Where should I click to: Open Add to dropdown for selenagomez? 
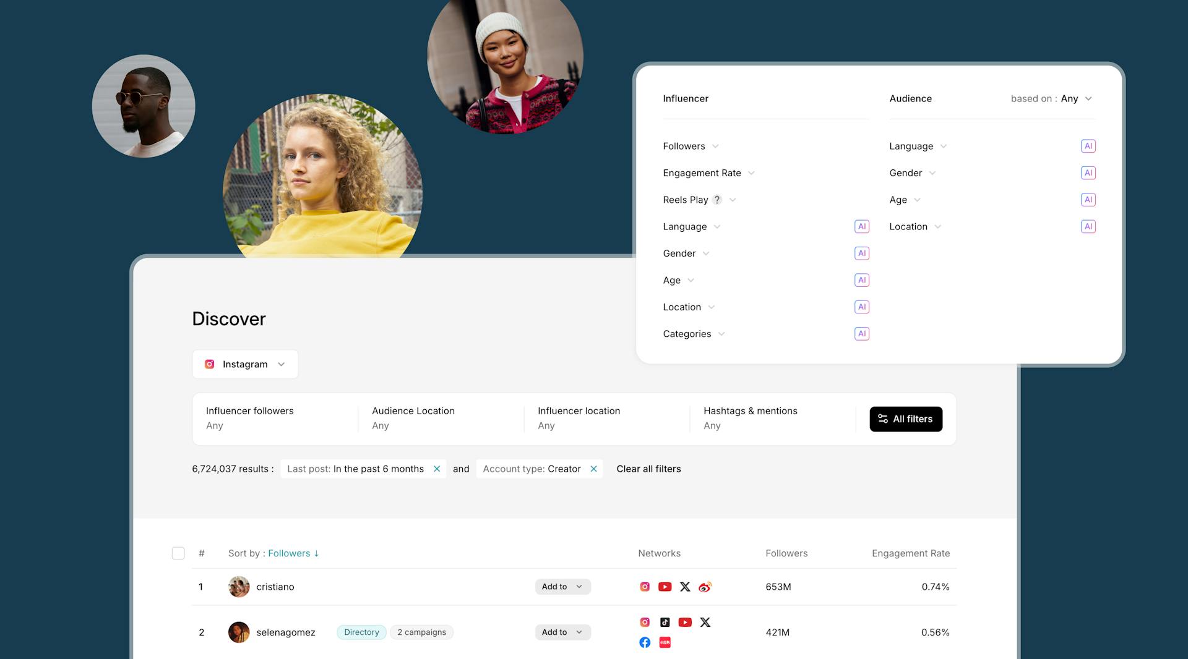(563, 632)
